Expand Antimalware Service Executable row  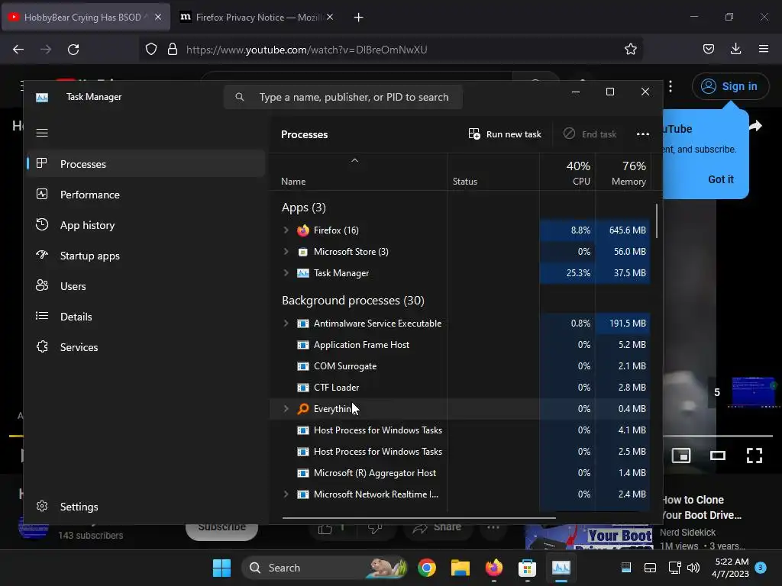point(286,323)
